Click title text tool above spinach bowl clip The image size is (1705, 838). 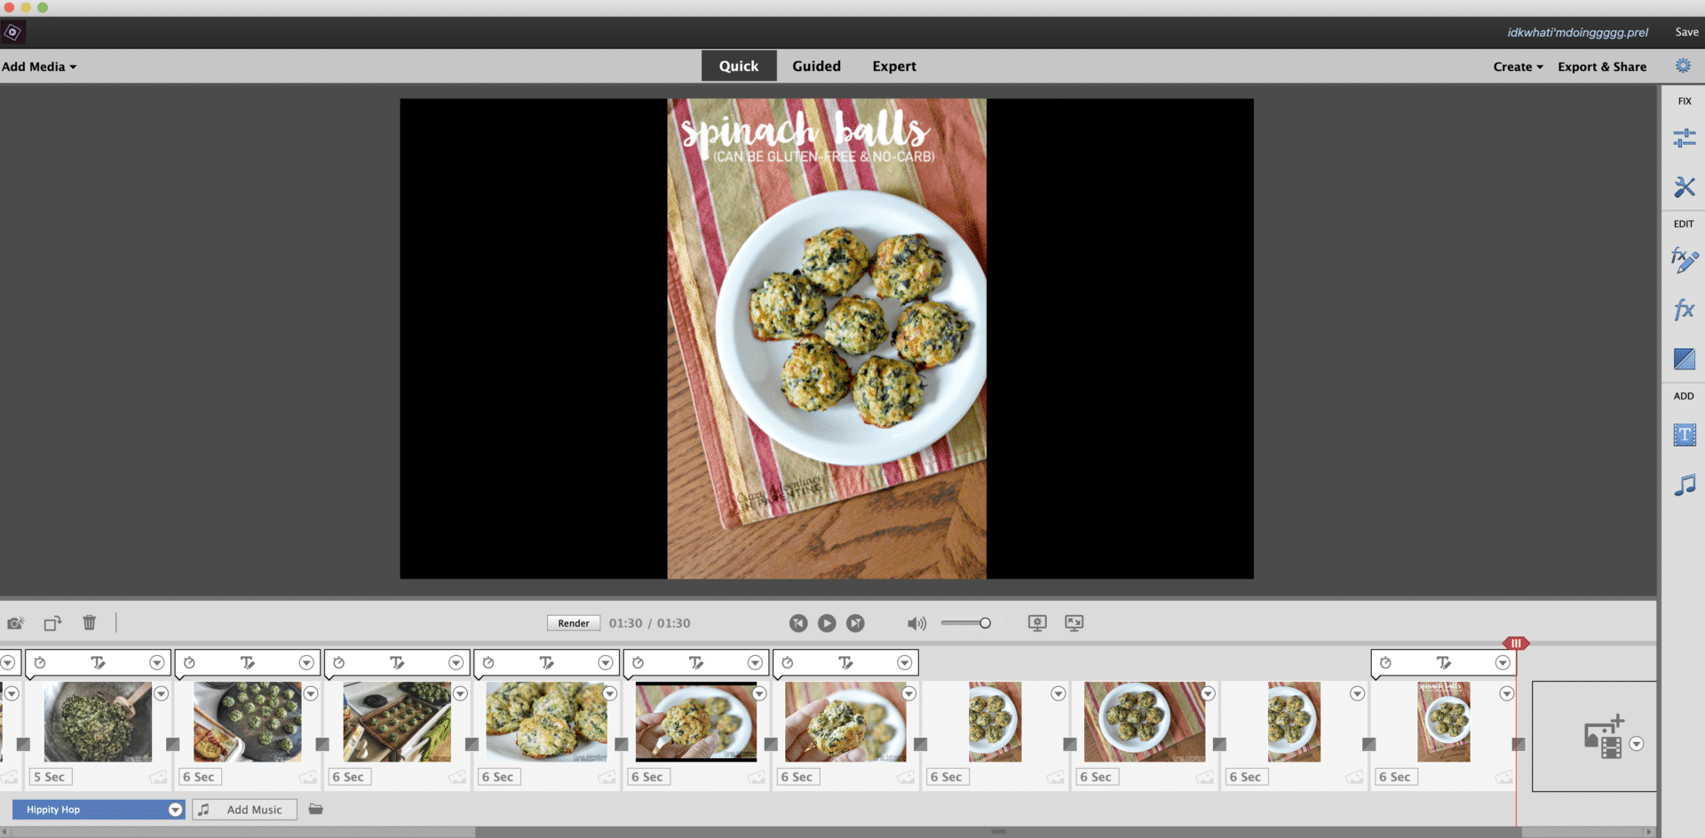(98, 663)
